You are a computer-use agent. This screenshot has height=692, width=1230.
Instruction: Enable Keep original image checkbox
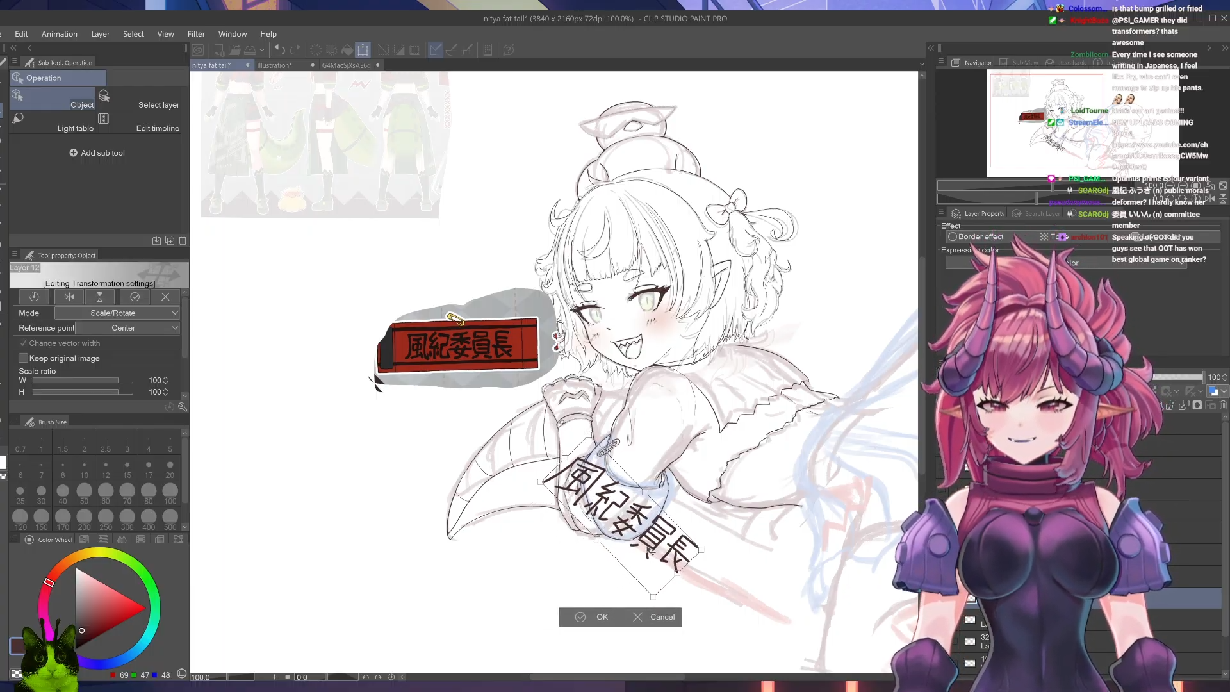click(24, 358)
